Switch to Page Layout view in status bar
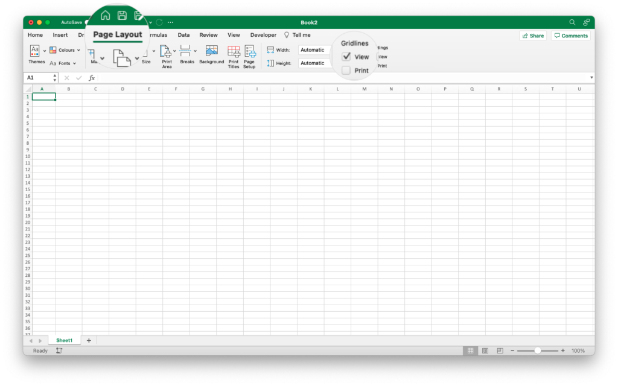This screenshot has height=386, width=618. pos(485,351)
